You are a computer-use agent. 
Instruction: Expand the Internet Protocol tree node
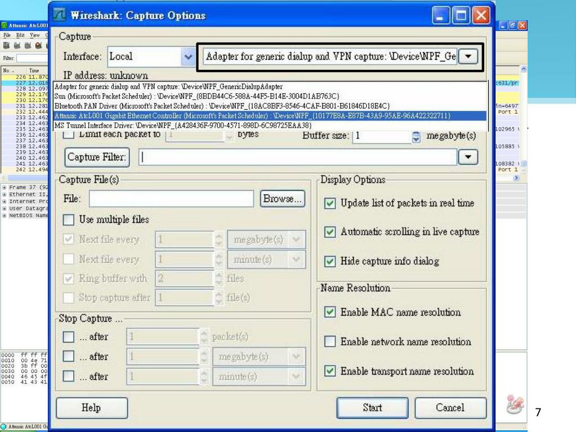pyautogui.click(x=4, y=201)
